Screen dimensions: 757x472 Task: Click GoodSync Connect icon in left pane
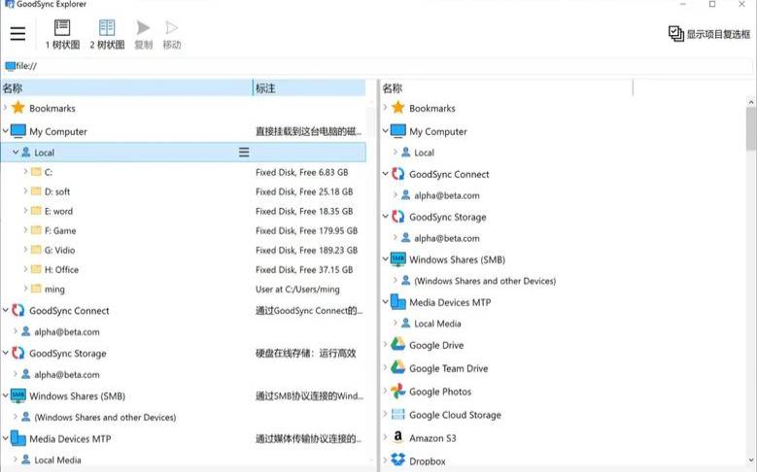(18, 311)
